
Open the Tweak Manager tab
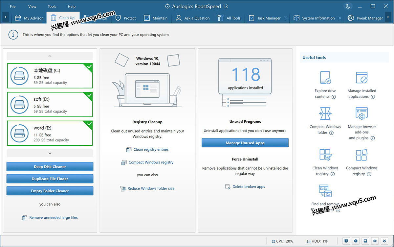[365, 18]
